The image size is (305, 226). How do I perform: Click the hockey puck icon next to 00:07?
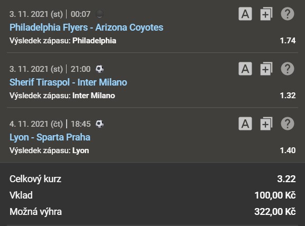coord(99,14)
